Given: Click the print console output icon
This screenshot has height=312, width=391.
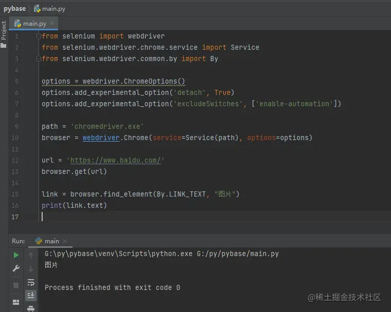Looking at the screenshot, I should pyautogui.click(x=31, y=309).
